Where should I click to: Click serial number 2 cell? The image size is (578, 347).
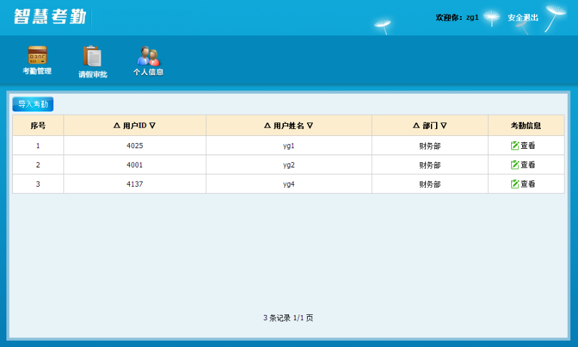pyautogui.click(x=38, y=165)
